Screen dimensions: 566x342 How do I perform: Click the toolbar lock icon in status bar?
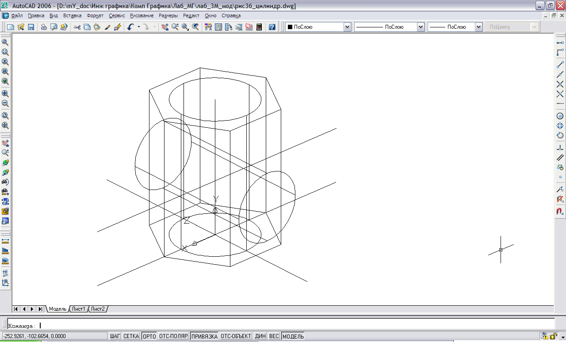[553, 336]
